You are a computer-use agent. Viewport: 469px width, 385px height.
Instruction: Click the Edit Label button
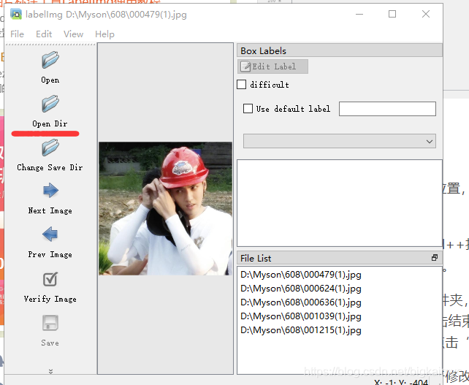272,66
